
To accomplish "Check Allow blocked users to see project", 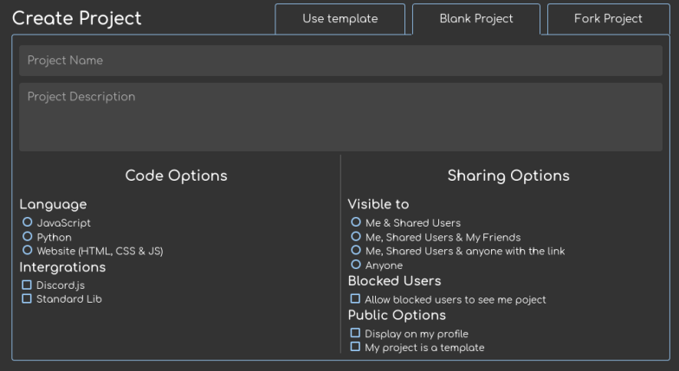I will 355,299.
